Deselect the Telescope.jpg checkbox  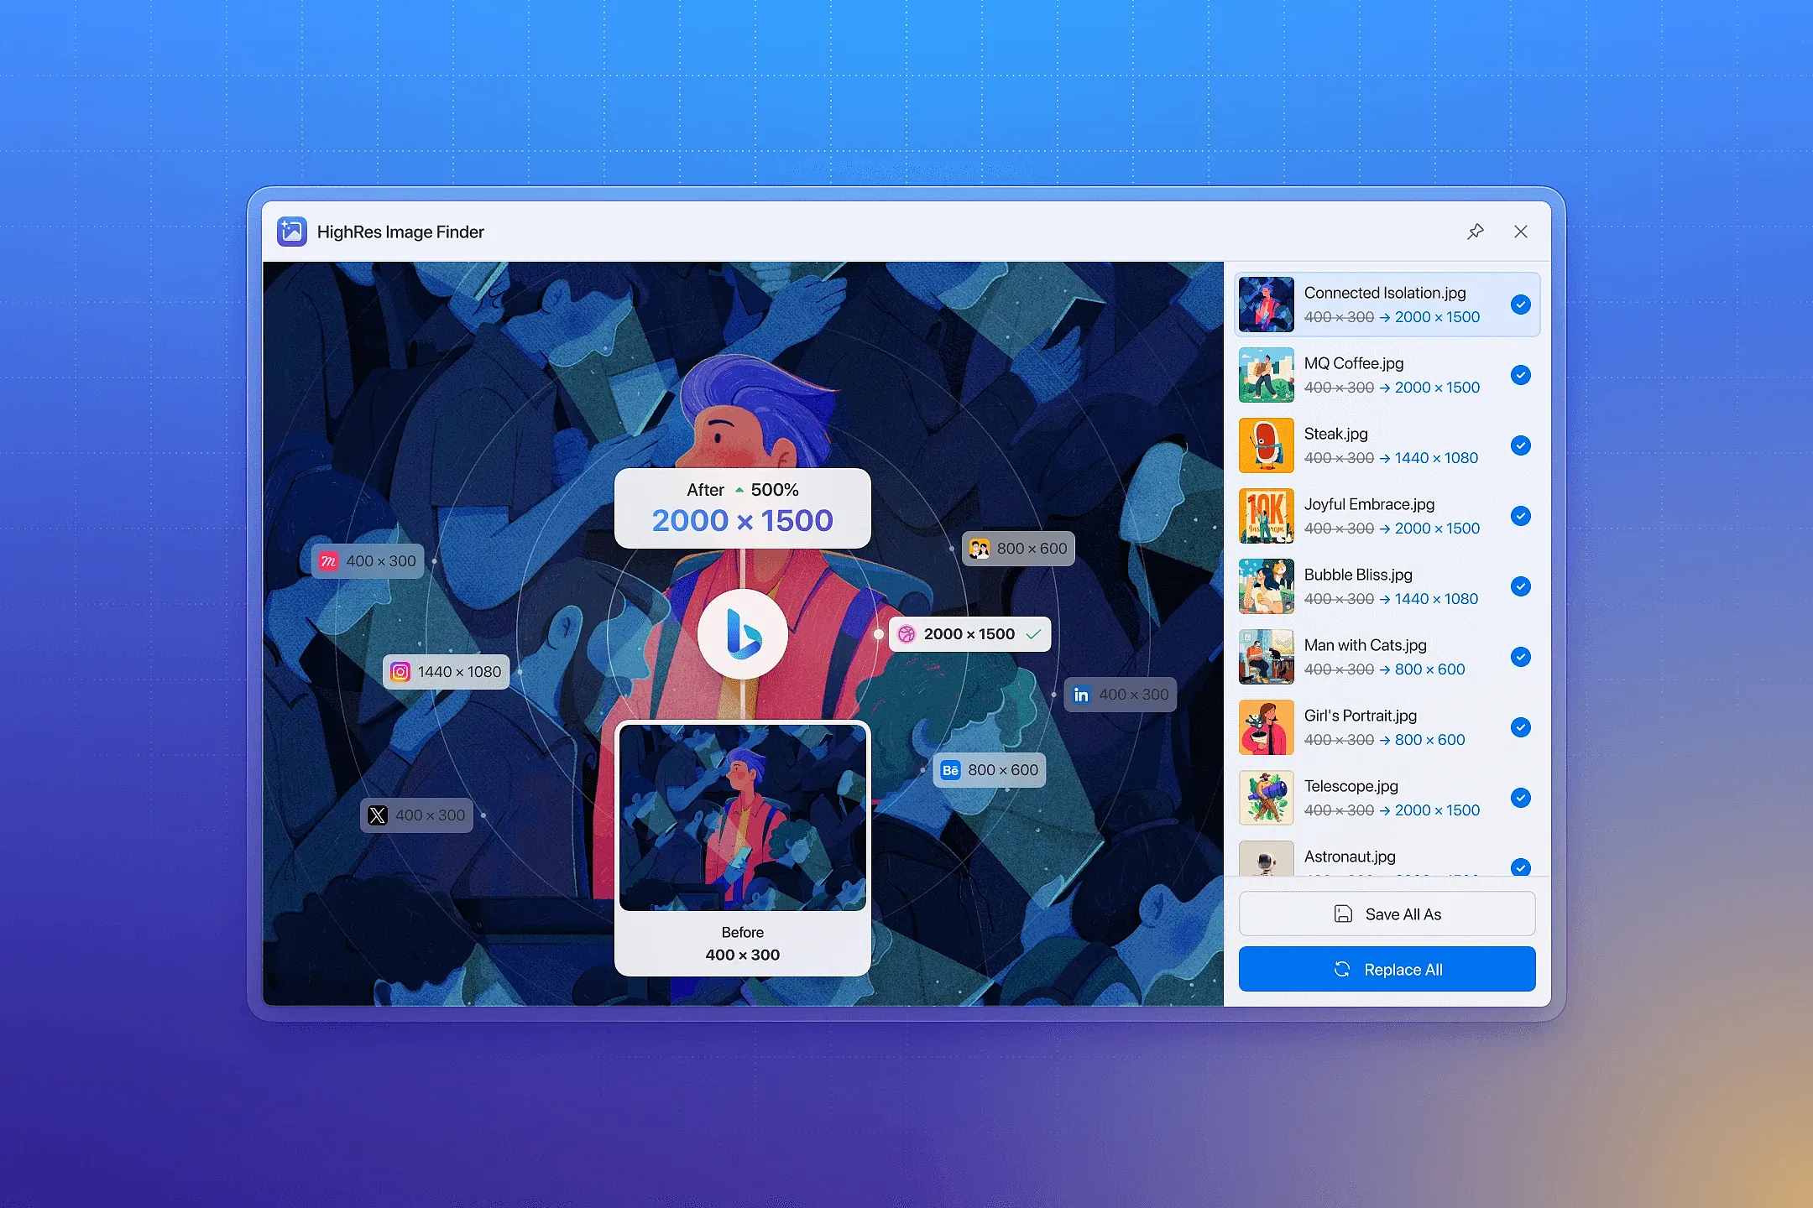1520,798
